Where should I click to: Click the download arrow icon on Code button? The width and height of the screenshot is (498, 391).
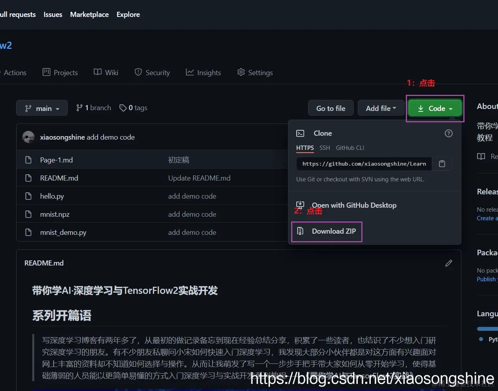coord(421,109)
